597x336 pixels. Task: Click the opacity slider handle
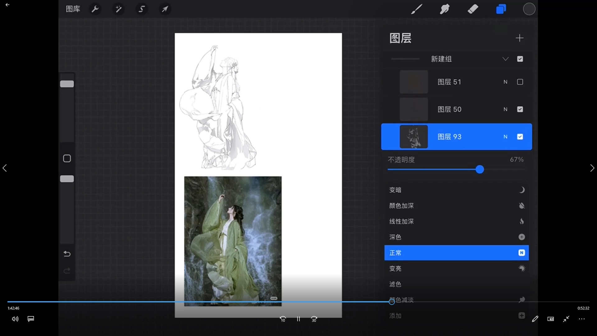pos(479,170)
